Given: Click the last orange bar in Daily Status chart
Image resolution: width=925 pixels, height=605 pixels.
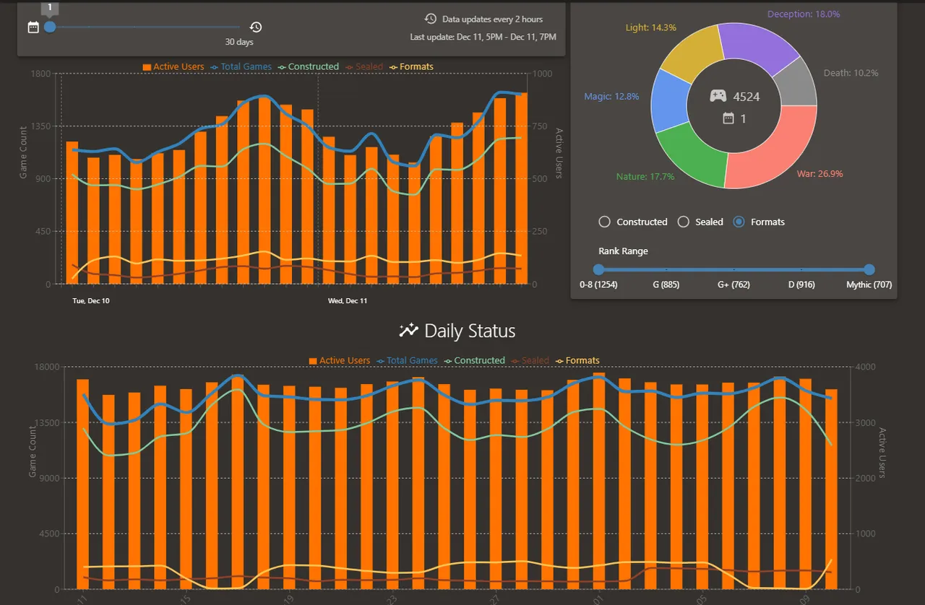Looking at the screenshot, I should [831, 489].
